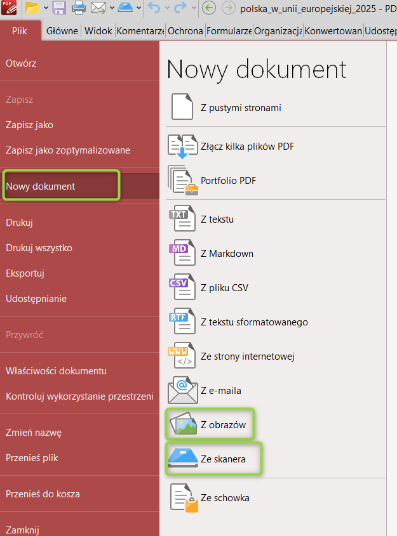
Task: Expand the redo history dropdown
Action: (194, 8)
